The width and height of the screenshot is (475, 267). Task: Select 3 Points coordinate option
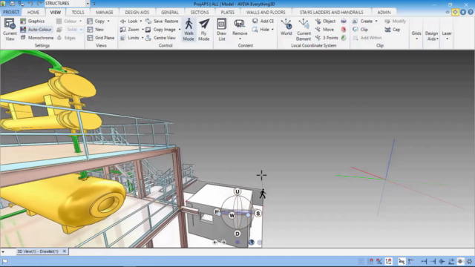(327, 38)
